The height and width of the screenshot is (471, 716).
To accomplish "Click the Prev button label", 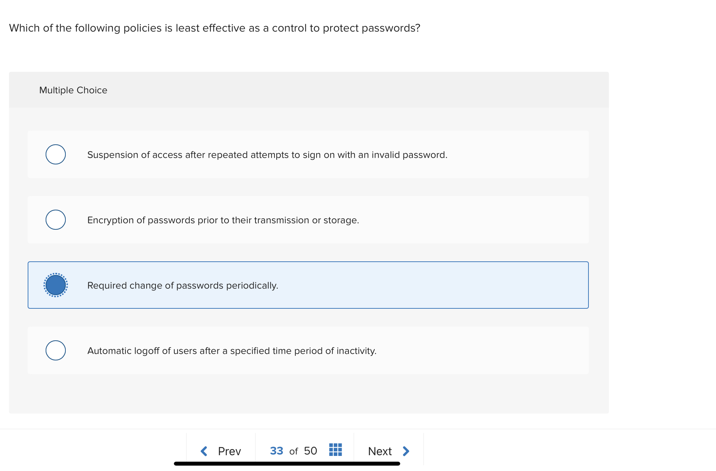I will (x=229, y=451).
